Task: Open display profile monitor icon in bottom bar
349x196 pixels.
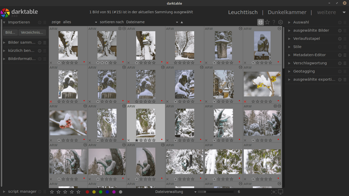Action: [281, 192]
